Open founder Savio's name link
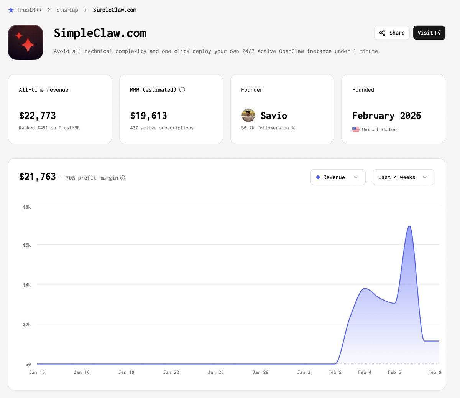The width and height of the screenshot is (460, 398). coord(274,116)
